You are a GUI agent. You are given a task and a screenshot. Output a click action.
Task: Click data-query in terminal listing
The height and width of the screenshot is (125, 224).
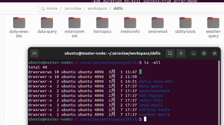click(x=151, y=86)
